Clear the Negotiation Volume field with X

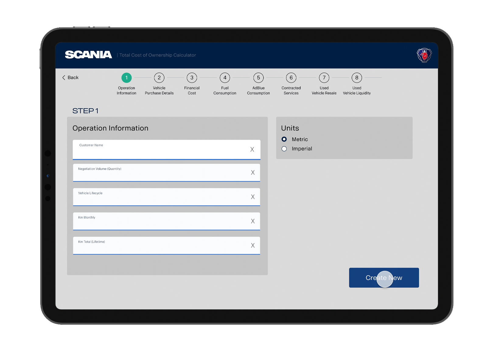253,172
